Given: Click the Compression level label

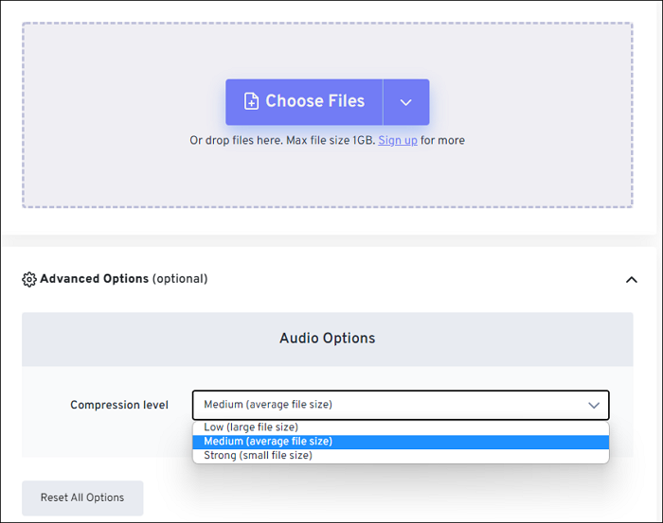Looking at the screenshot, I should (x=119, y=405).
